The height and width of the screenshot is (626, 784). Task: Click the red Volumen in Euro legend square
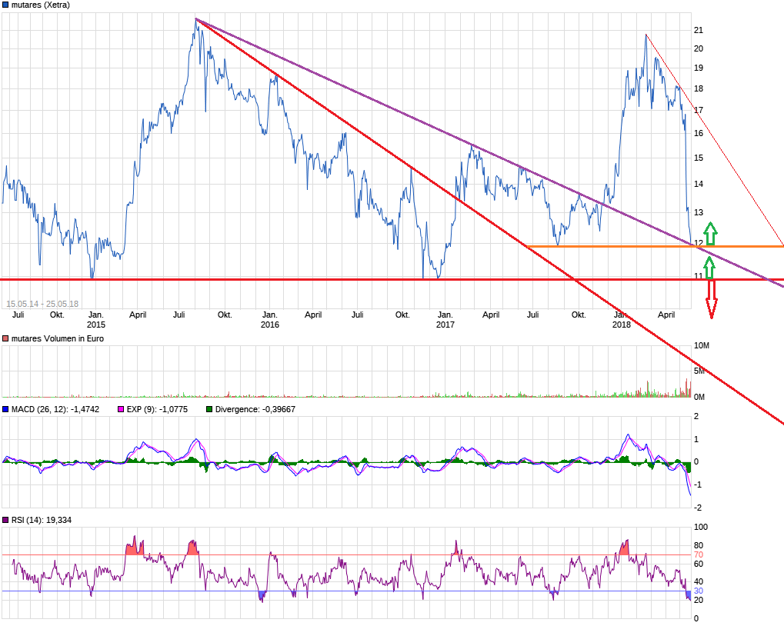click(x=5, y=338)
